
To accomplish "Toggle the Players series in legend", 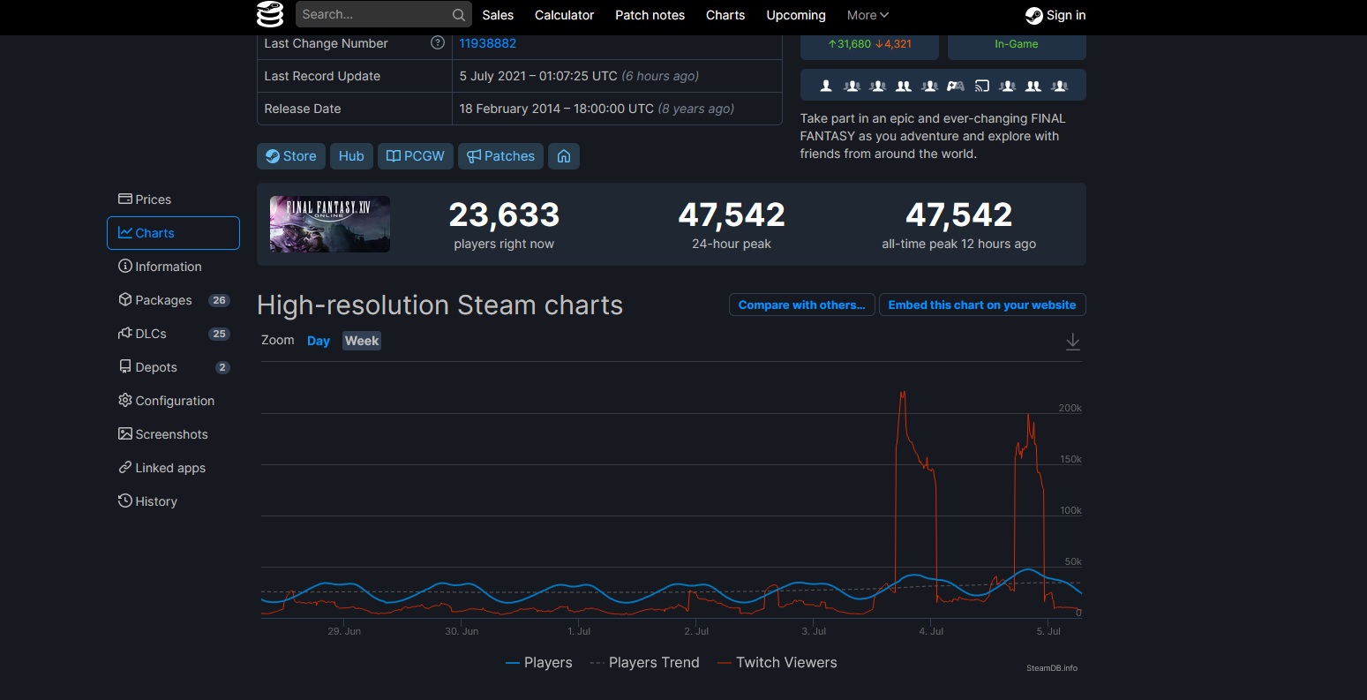I will point(539,663).
